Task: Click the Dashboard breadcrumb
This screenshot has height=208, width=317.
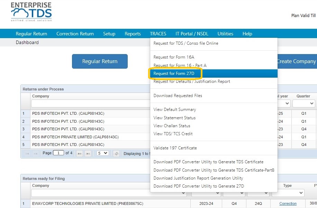Action: [x=27, y=42]
